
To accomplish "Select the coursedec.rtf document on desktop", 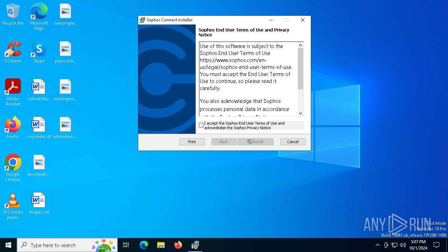I will tap(39, 128).
